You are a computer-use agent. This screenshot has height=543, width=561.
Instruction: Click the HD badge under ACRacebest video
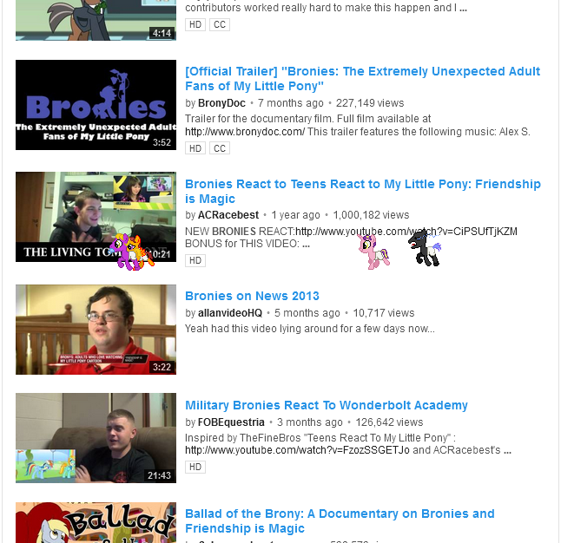pos(195,260)
